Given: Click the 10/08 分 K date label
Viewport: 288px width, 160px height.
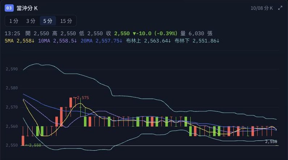Looking at the screenshot, I should point(262,8).
